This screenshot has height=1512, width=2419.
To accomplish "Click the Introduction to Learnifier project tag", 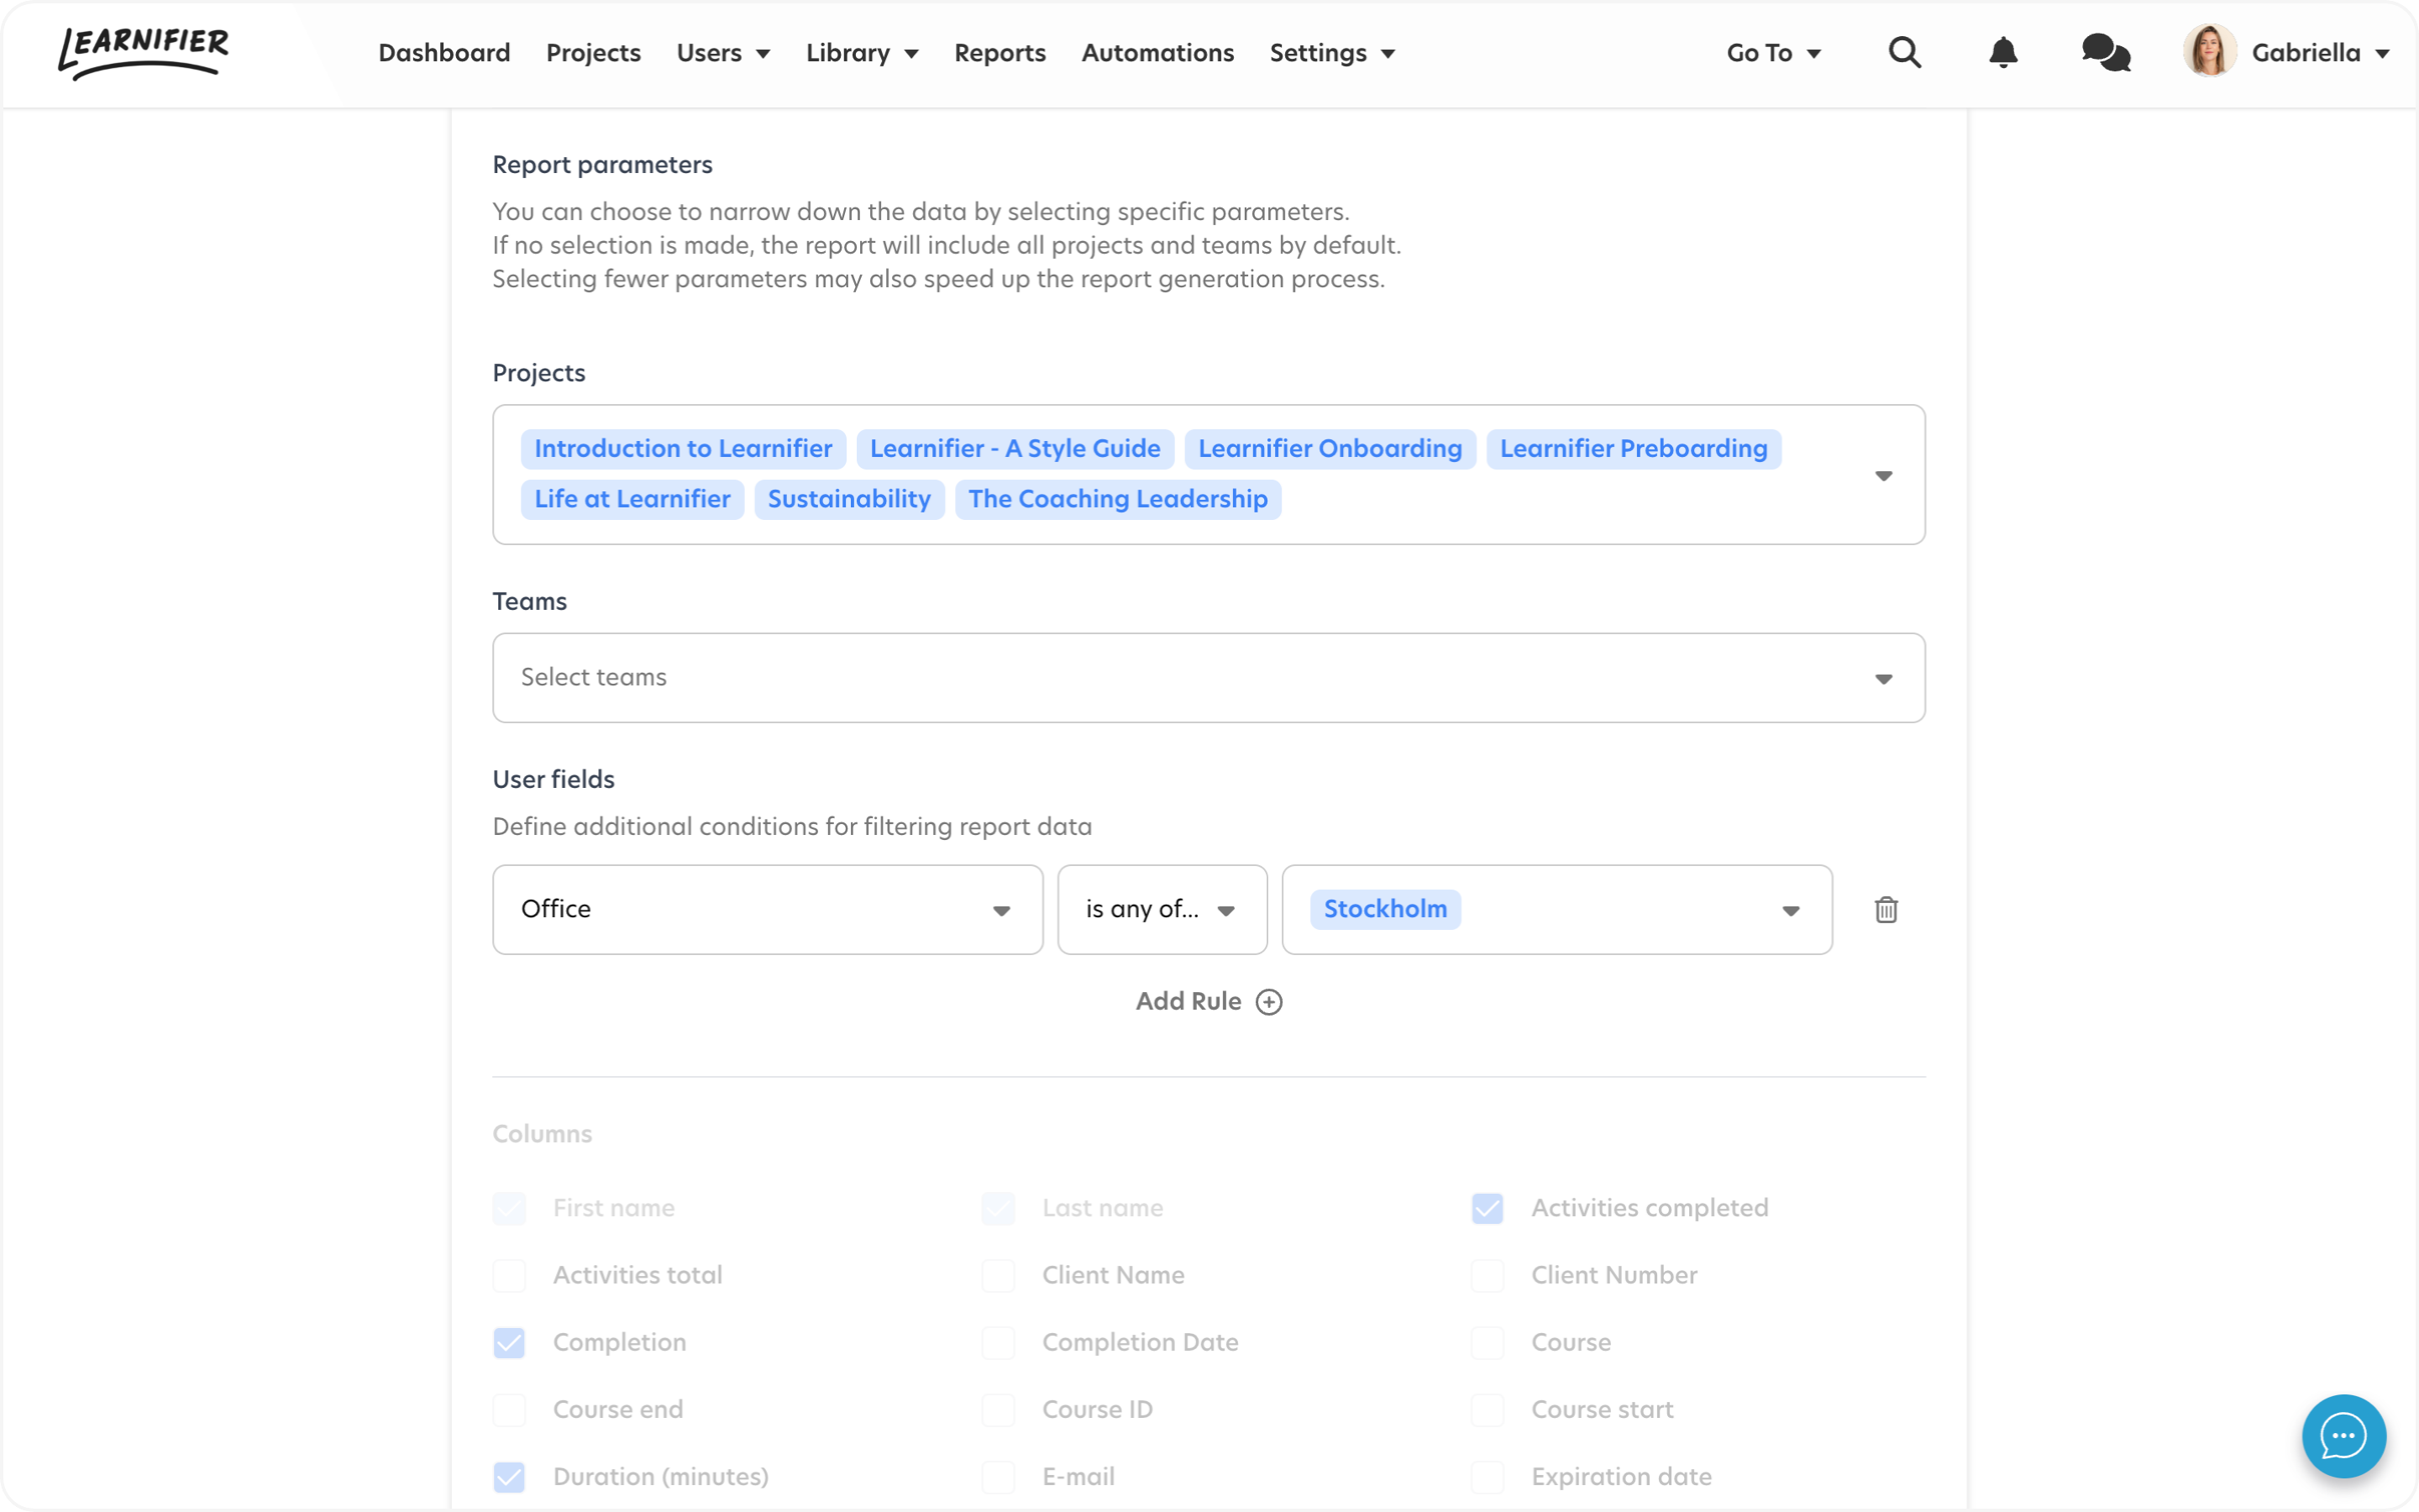I will (683, 448).
